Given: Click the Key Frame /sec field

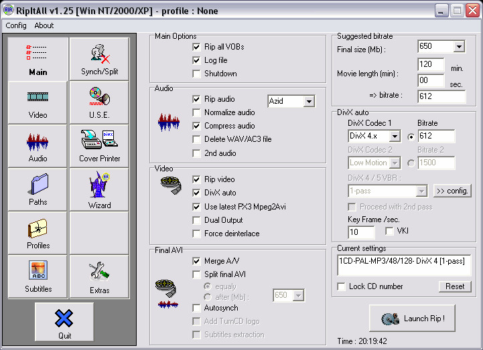Looking at the screenshot, I should coord(361,232).
